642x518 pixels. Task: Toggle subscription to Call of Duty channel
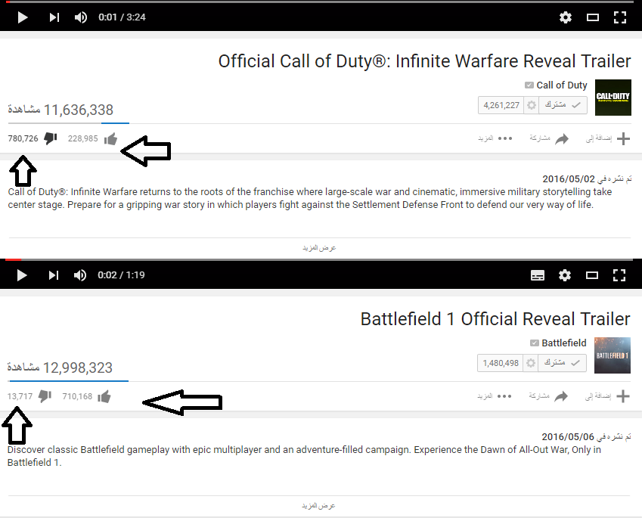point(563,105)
